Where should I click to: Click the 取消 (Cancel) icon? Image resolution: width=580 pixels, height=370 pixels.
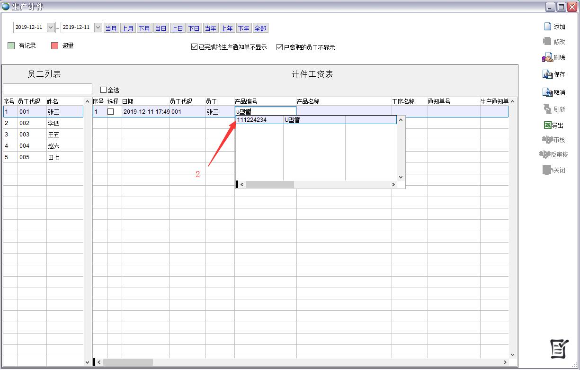pos(547,92)
